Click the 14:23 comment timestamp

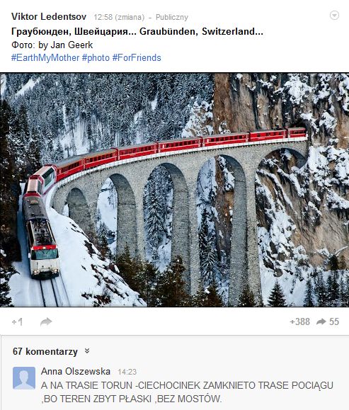(x=127, y=372)
